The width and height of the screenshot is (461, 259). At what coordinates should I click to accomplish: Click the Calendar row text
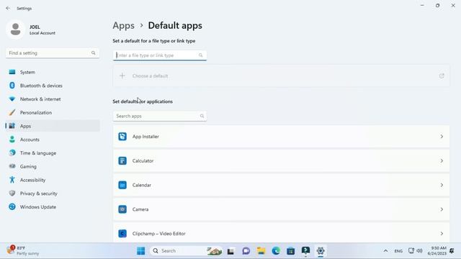click(x=142, y=186)
